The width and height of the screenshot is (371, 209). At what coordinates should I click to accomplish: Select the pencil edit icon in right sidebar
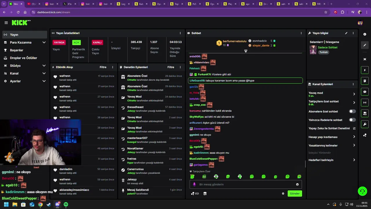365,45
